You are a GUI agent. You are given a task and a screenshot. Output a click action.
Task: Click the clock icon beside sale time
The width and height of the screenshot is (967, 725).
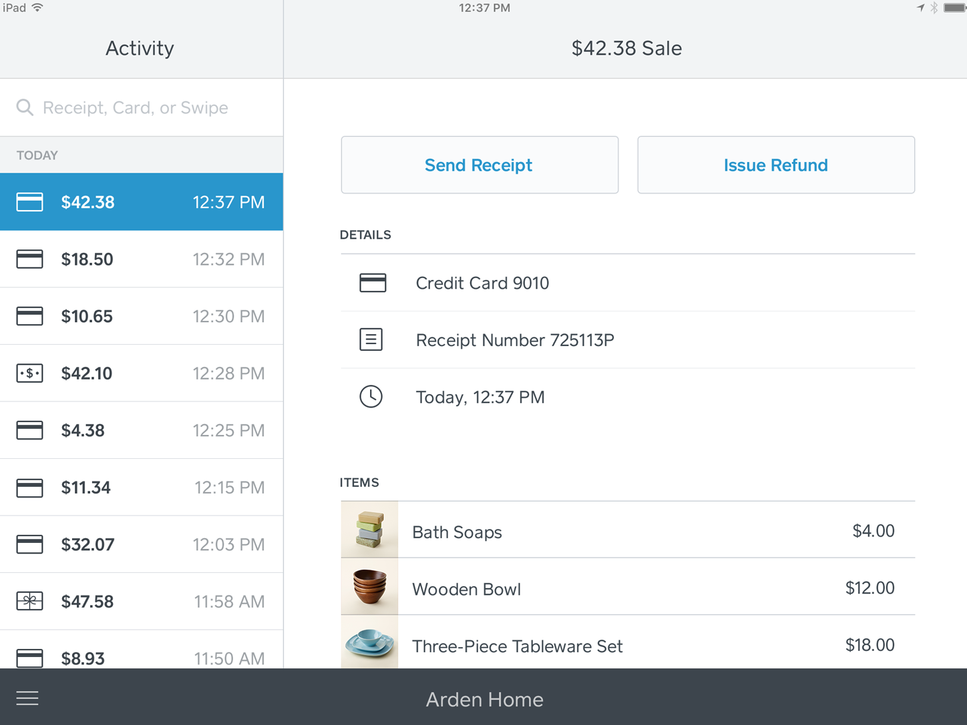tap(371, 397)
